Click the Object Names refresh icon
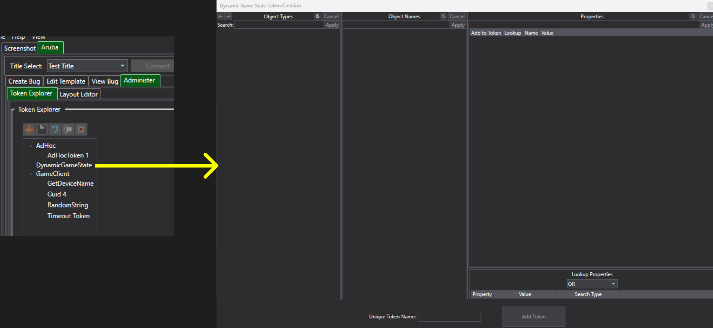Viewport: 713px width, 328px height. (443, 16)
